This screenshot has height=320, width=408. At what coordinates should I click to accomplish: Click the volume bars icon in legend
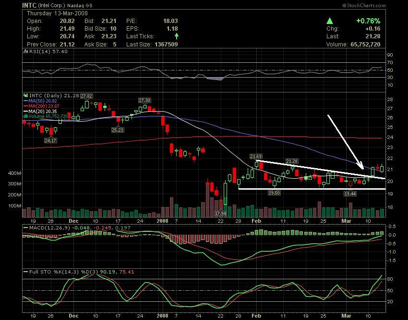26,116
